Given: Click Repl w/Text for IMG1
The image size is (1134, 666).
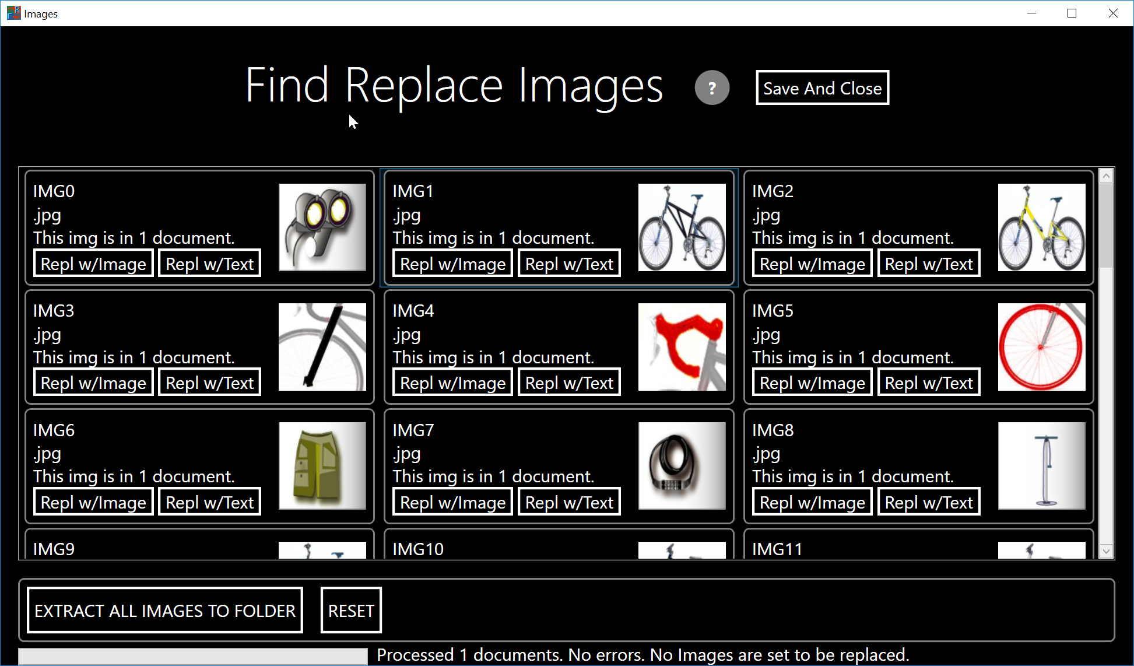Looking at the screenshot, I should (x=569, y=264).
